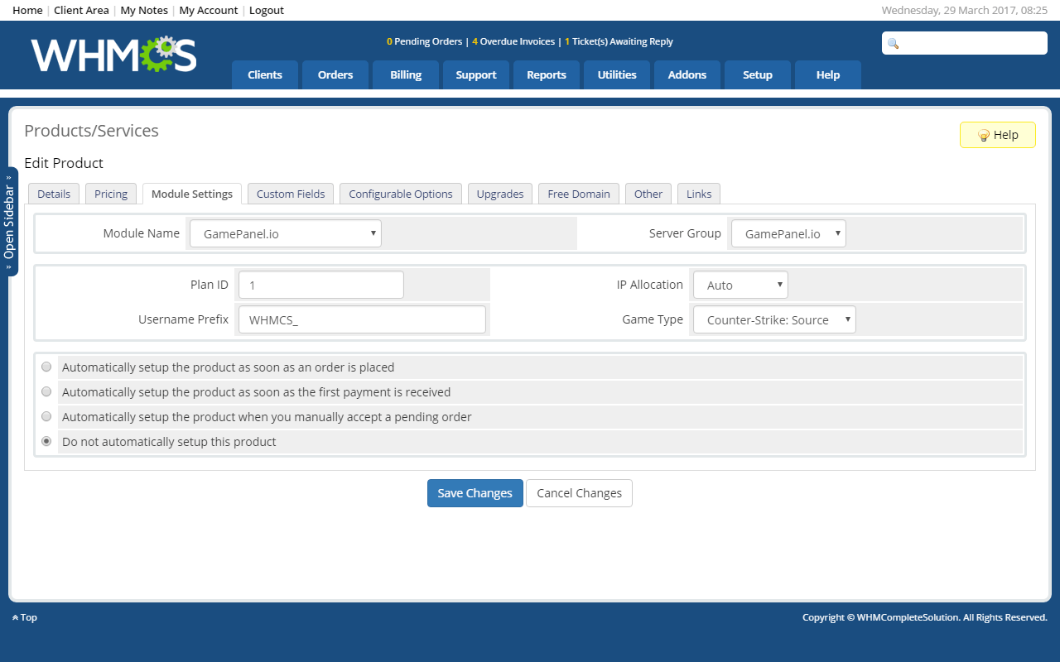Viewport: 1060px width, 662px height.
Task: Switch to the Free Domain tab
Action: click(x=579, y=194)
